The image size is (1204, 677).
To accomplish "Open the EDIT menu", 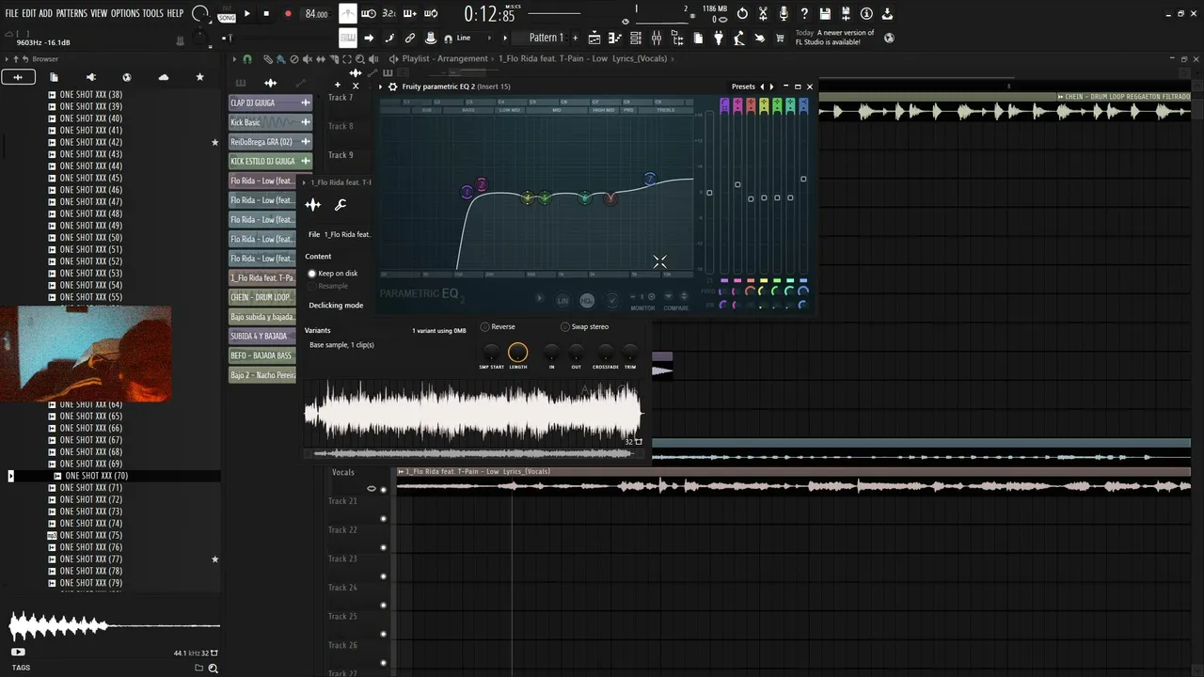I will pos(29,13).
